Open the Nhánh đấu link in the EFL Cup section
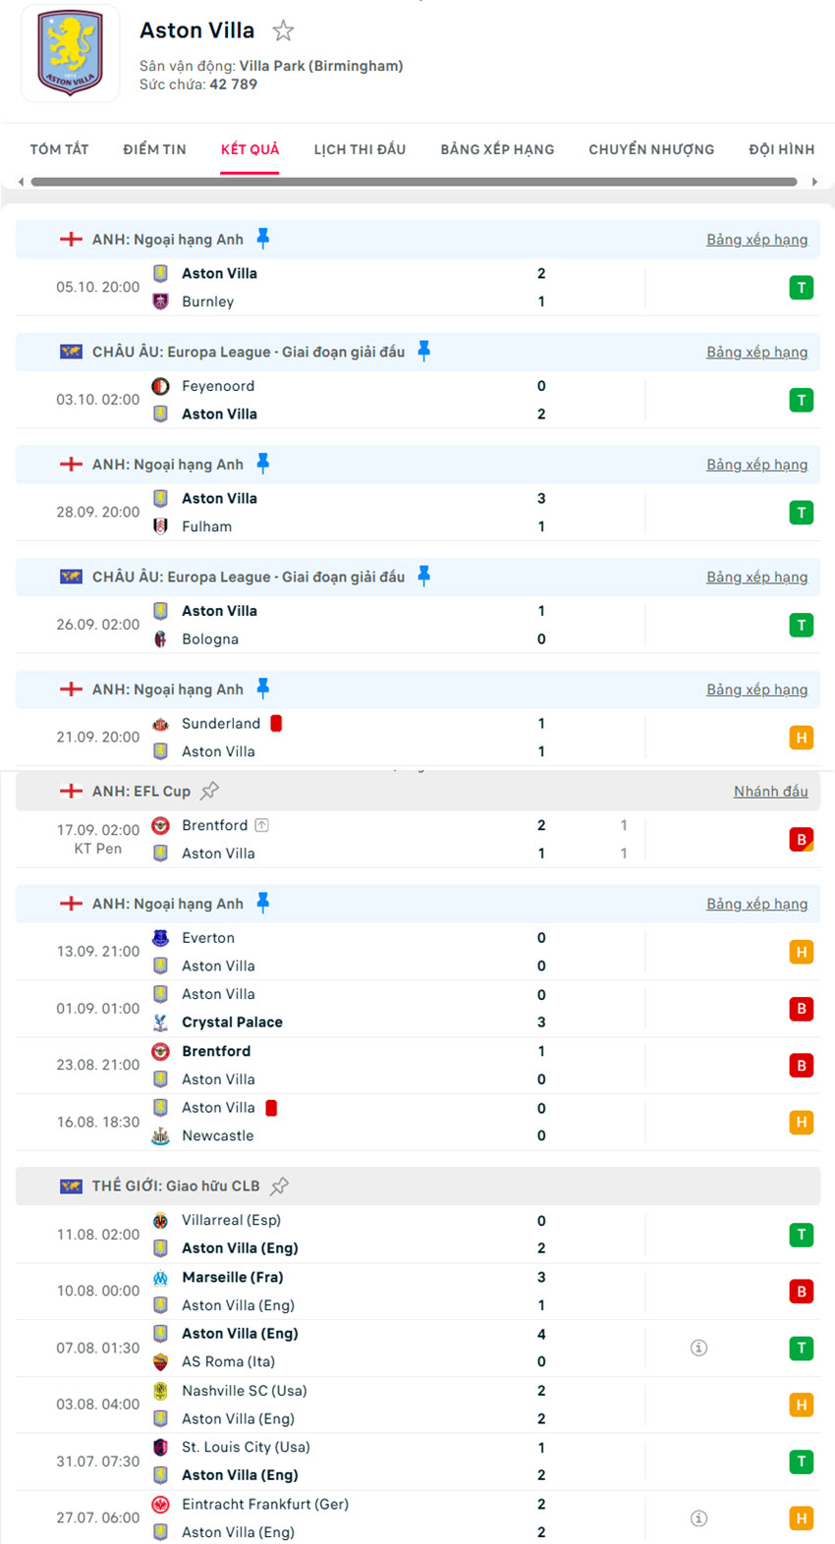The image size is (835, 1544). (x=771, y=791)
